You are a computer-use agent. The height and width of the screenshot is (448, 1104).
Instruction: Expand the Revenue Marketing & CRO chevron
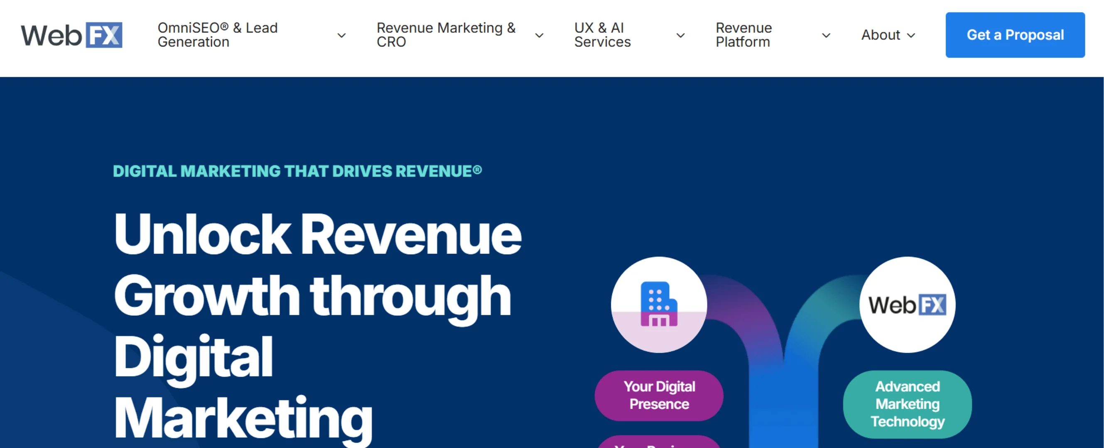point(540,36)
